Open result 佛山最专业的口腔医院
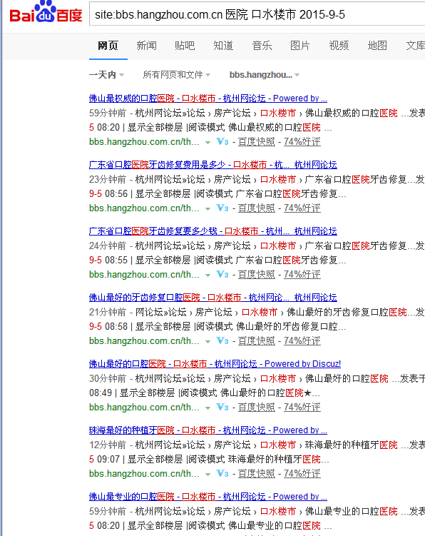Screen dimensions: 425x536 point(208,496)
